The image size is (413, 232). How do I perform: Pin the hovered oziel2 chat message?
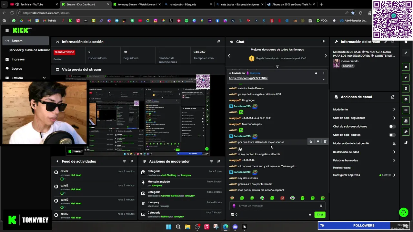click(318, 141)
